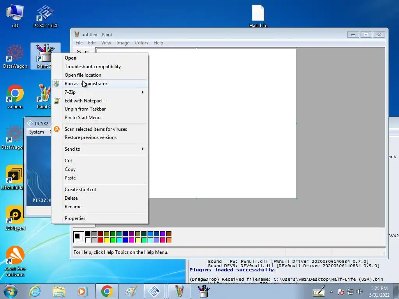Open Internet Explorer from the taskbar
This screenshot has height=299, width=399.
click(35, 291)
